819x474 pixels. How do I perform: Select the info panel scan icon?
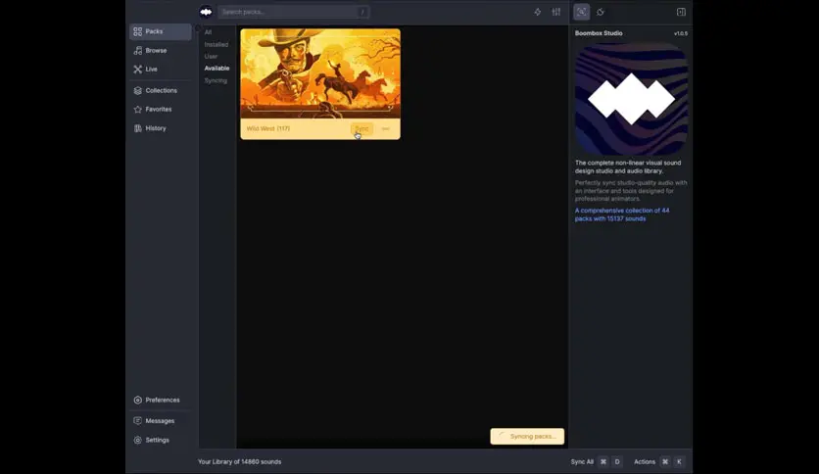pos(581,12)
